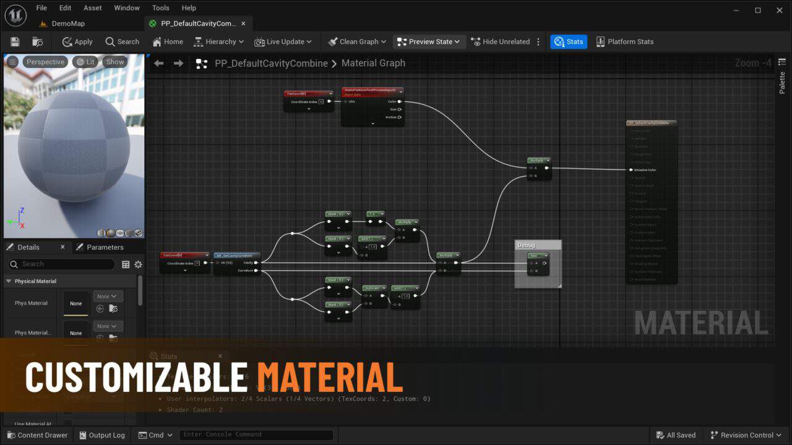Select the custom mesh preview icon
Screen dimensions: 792x445
point(138,233)
